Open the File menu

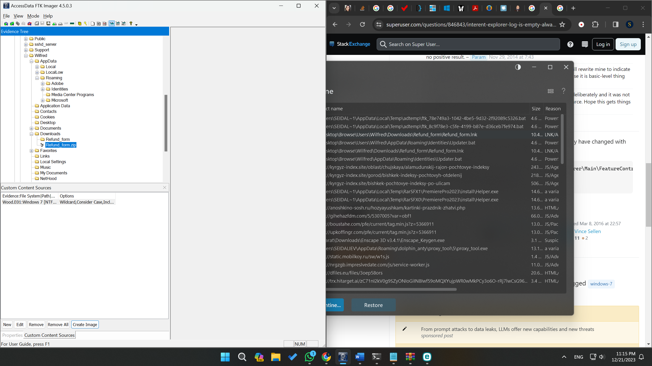pos(6,16)
